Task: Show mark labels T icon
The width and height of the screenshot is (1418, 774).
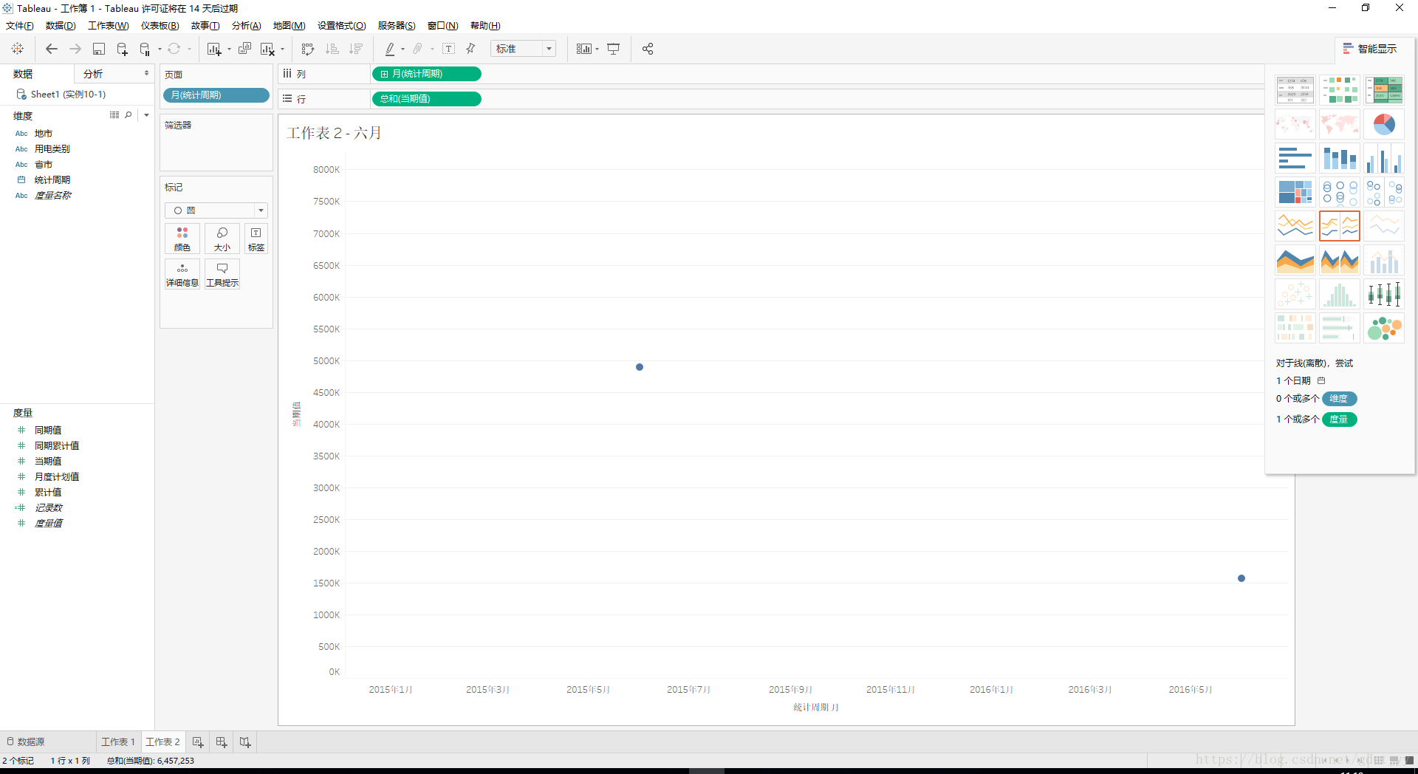Action: coord(448,49)
